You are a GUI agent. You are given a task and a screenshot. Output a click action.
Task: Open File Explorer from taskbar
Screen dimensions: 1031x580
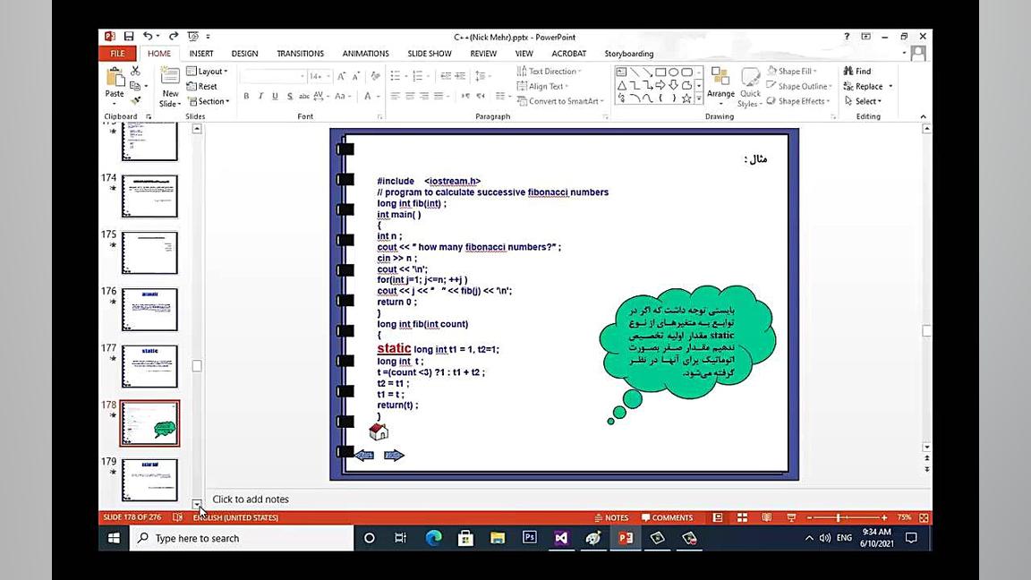tap(497, 538)
